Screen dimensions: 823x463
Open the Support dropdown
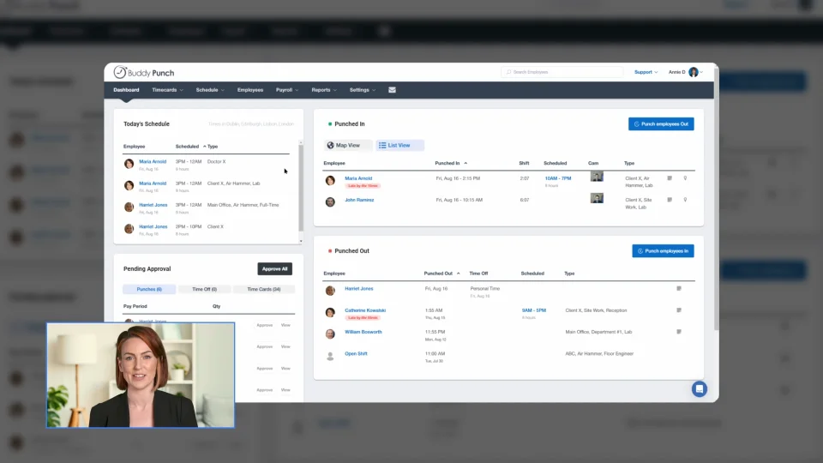(x=646, y=72)
